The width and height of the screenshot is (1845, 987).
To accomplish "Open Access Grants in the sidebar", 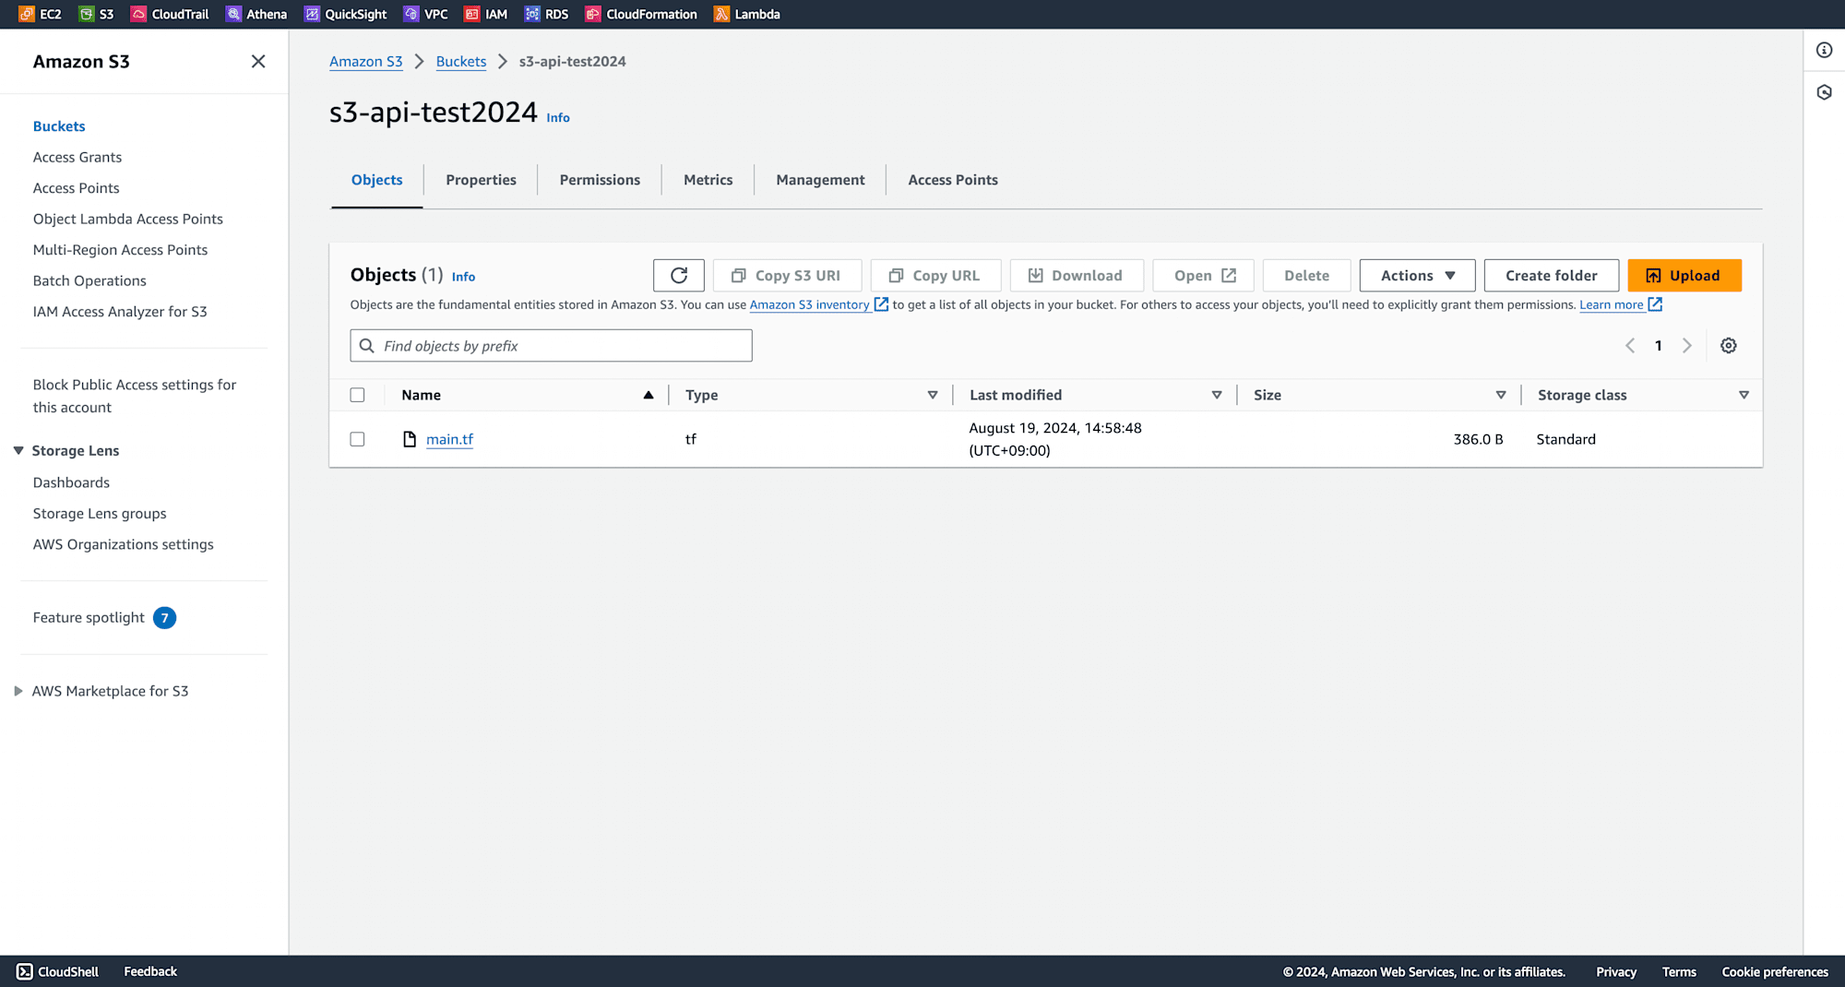I will (x=77, y=157).
